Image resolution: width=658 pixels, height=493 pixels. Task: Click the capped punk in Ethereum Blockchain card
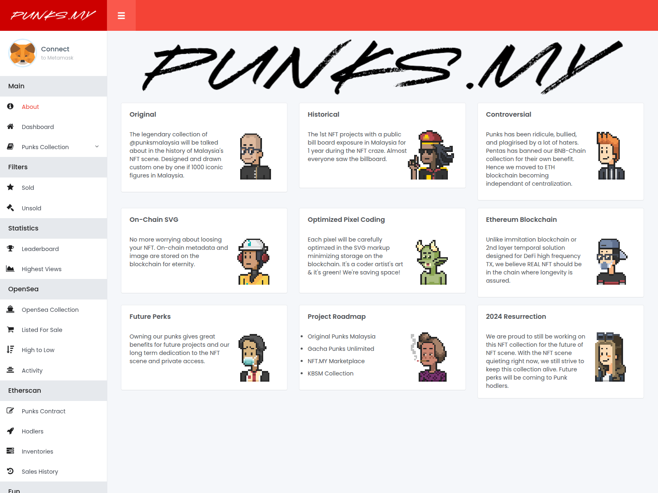coord(612,262)
